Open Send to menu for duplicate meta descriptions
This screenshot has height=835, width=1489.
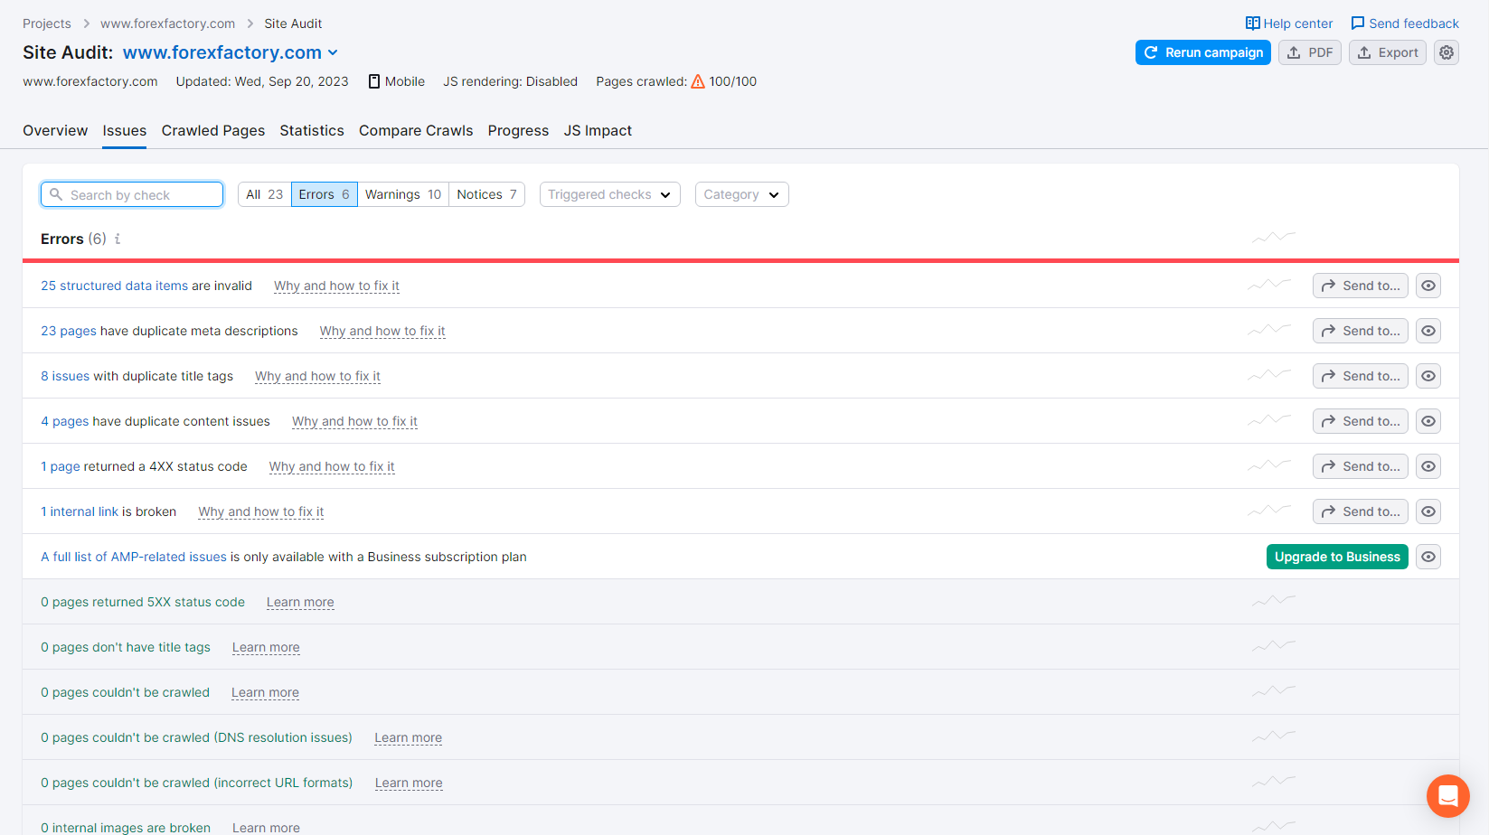1361,331
